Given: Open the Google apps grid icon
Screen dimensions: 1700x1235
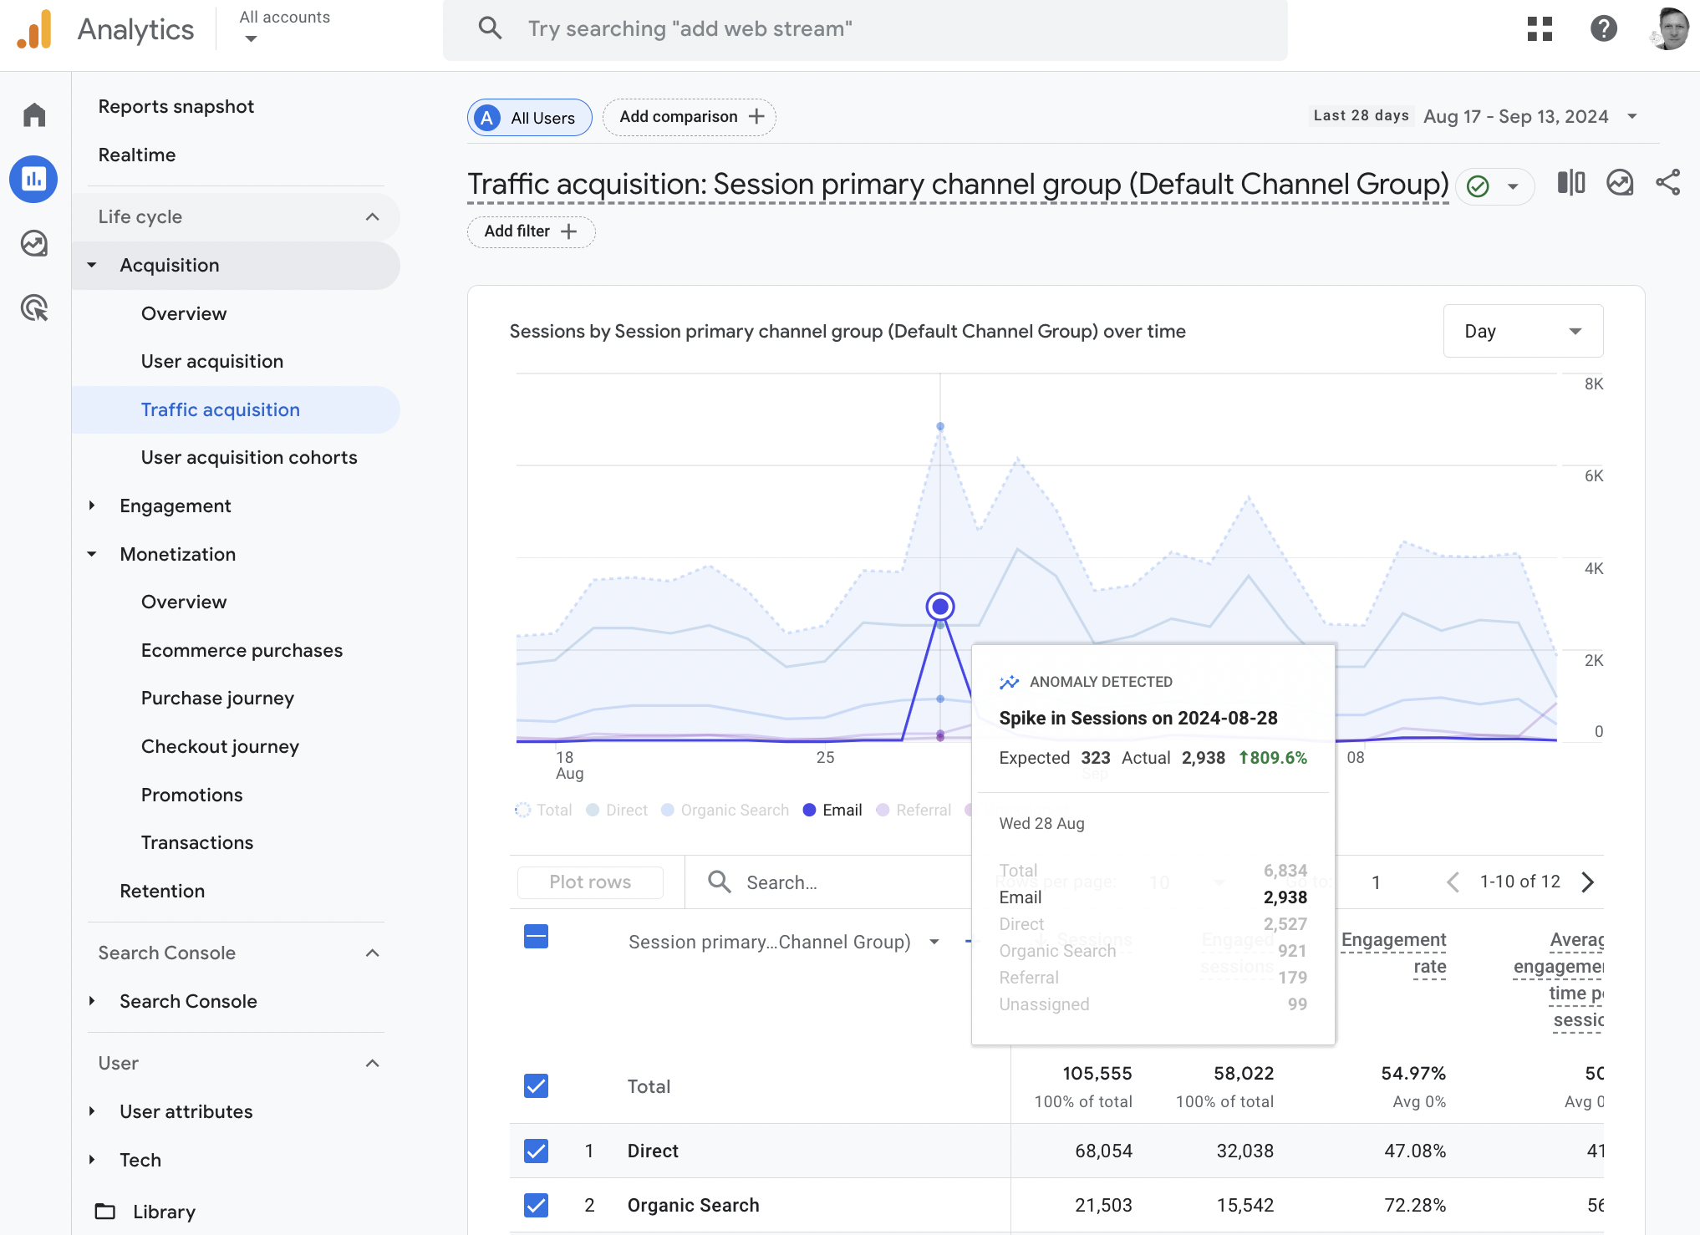Looking at the screenshot, I should (1540, 28).
